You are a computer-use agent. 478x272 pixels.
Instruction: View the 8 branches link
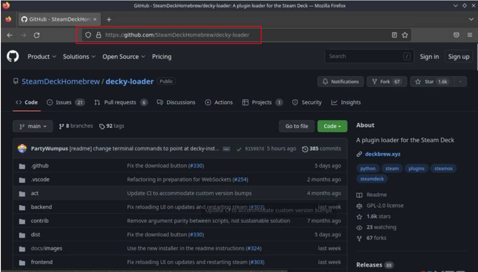click(76, 126)
